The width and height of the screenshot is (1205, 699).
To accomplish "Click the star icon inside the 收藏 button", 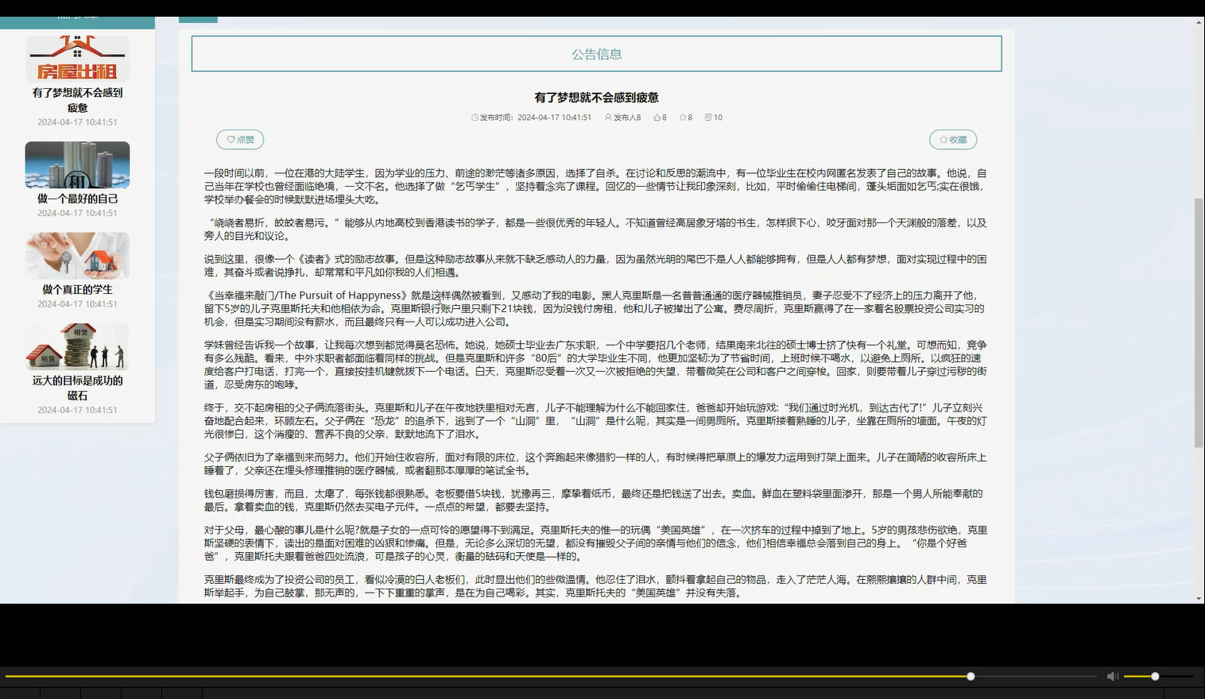I will tap(942, 139).
